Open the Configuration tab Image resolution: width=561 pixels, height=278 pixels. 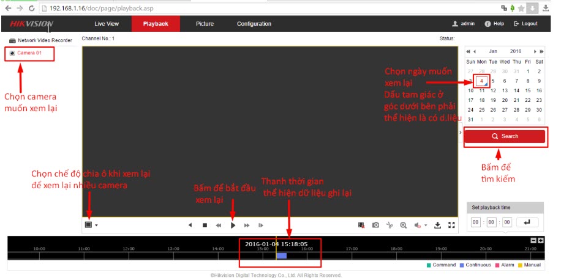point(254,24)
